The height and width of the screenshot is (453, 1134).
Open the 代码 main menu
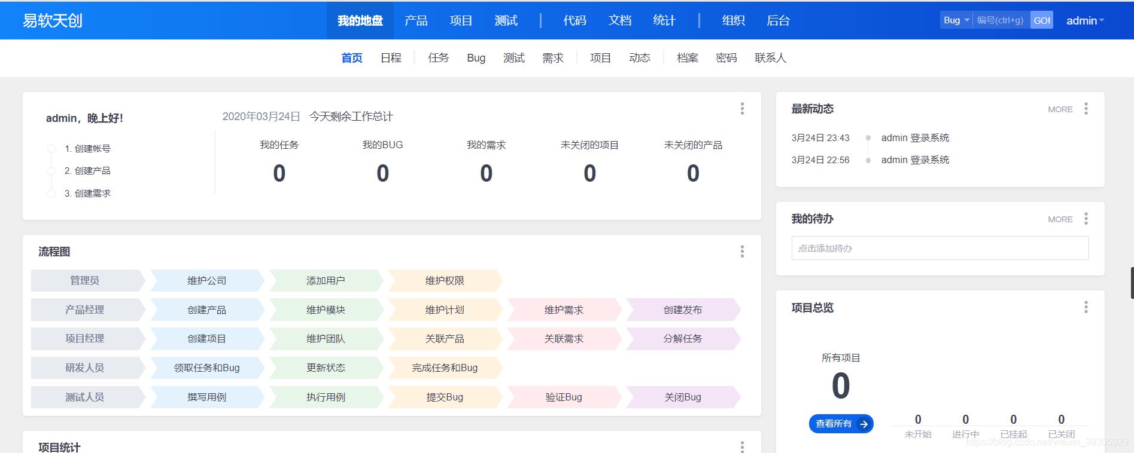click(574, 20)
